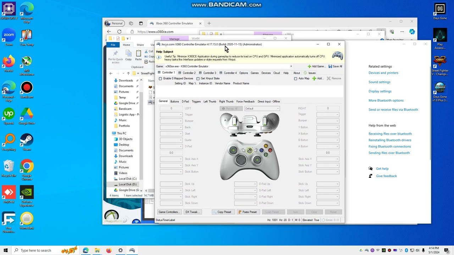Screen dimensions: 454x255
Task: Open Devices and printers link in Settings
Action: click(383, 73)
